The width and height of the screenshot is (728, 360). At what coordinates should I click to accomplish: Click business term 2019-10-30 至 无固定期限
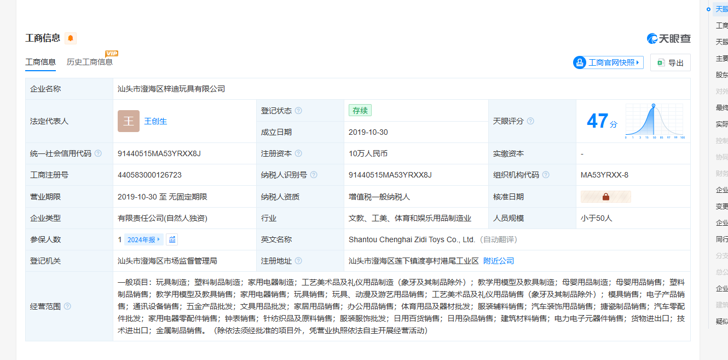pyautogui.click(x=163, y=197)
